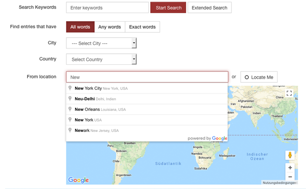Click the map pin icon beside Newark

tap(70, 130)
